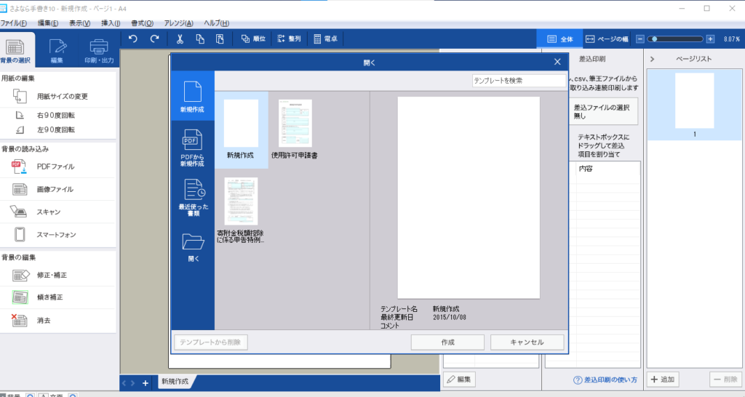Switch to the 編集 tab
Screen dimensions: 745x397
coord(57,49)
